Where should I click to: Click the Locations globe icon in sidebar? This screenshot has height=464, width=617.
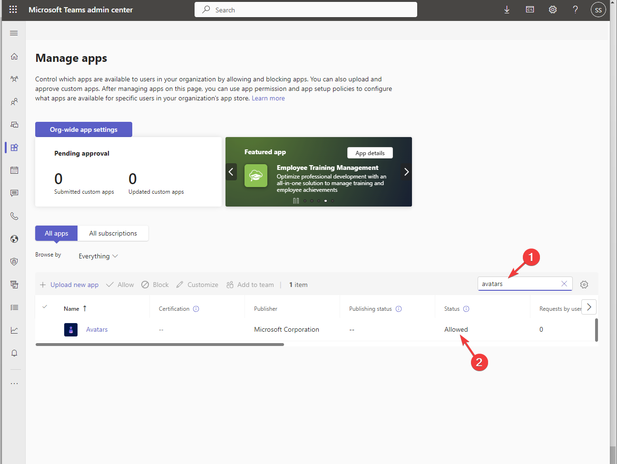click(x=14, y=238)
